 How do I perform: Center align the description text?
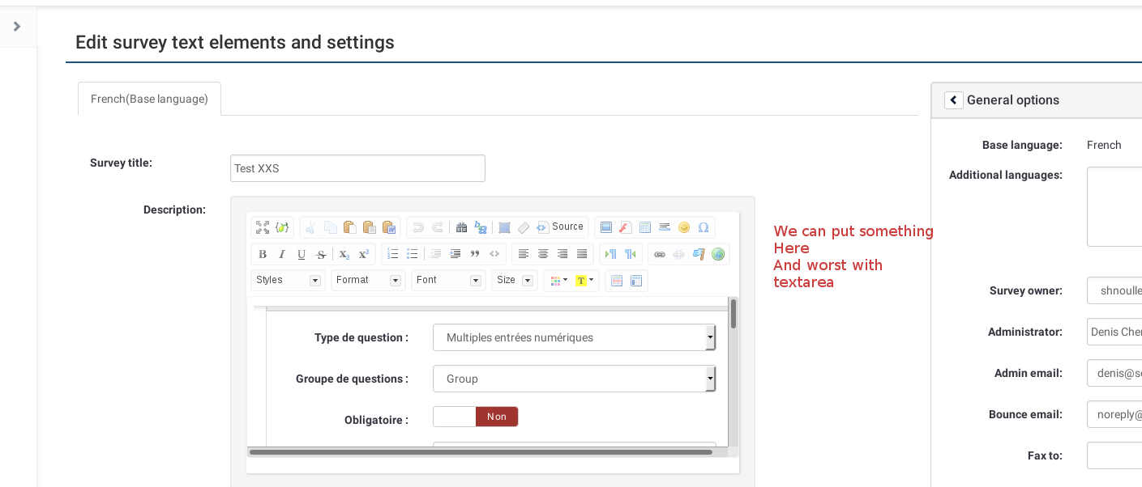[x=543, y=254]
